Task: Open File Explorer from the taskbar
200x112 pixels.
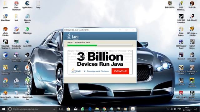Action: pos(97,109)
